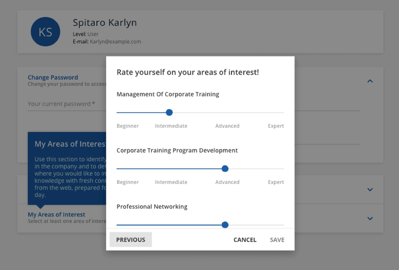The height and width of the screenshot is (270, 399).
Task: Click CANCEL in the rating dialog
Action: click(245, 240)
